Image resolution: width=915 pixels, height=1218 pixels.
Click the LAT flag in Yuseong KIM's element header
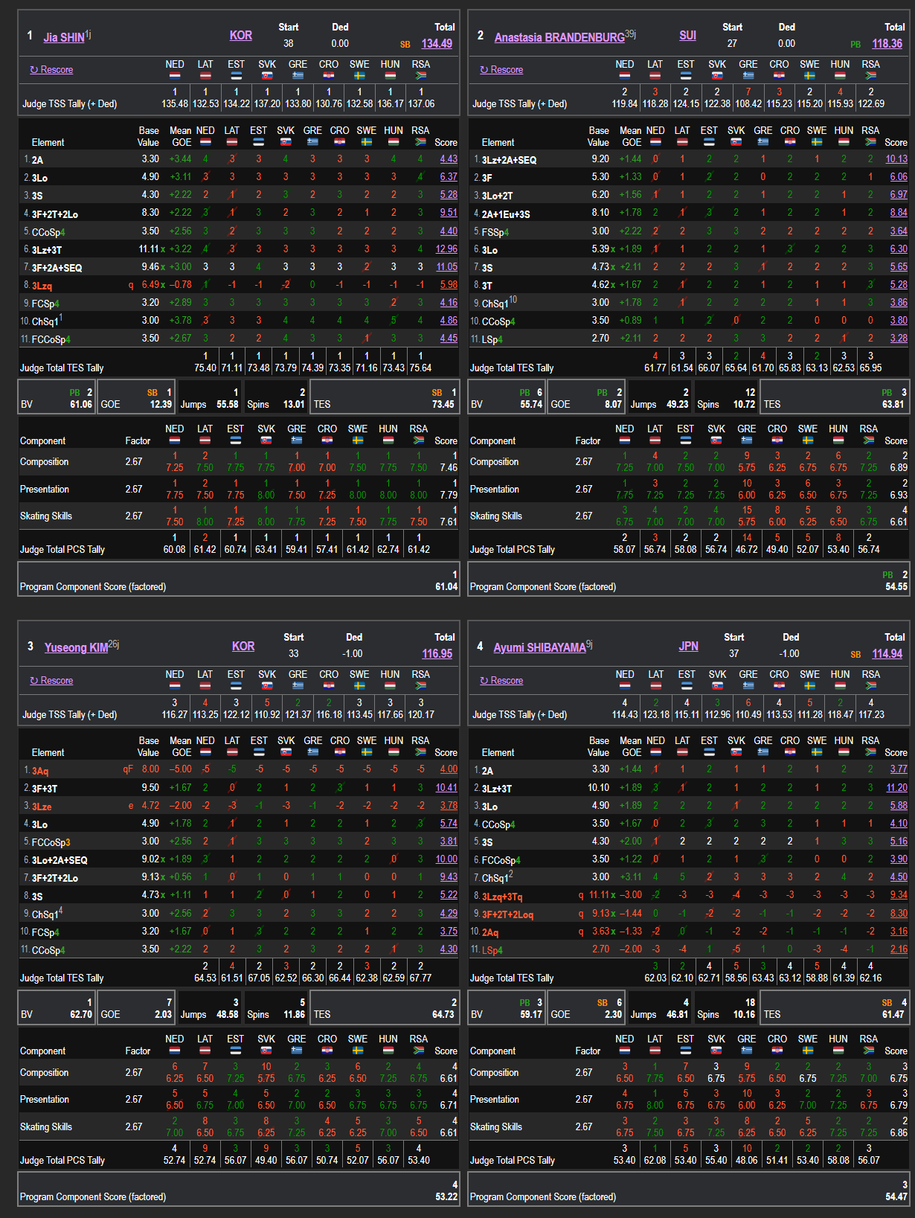tap(232, 751)
